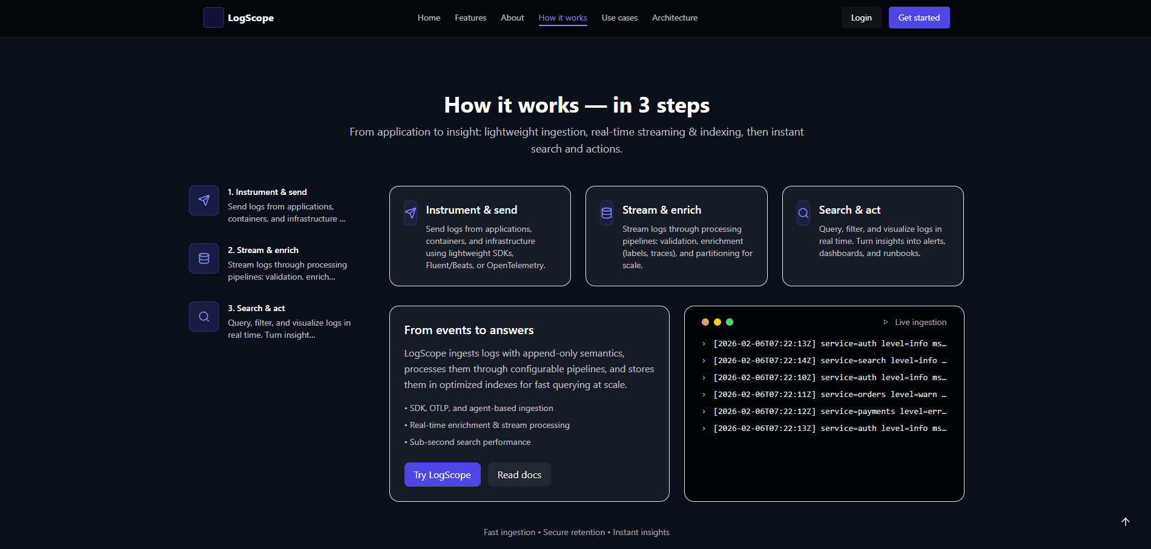Viewport: 1151px width, 549px height.
Task: Click the magnifier icon beside step 3 Search & act
Action: point(204,317)
